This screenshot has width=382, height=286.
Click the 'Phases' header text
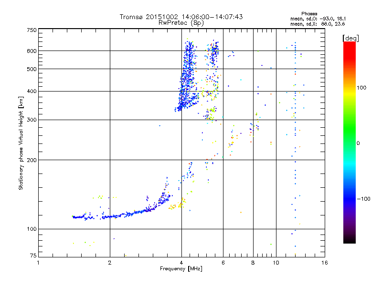309,14
